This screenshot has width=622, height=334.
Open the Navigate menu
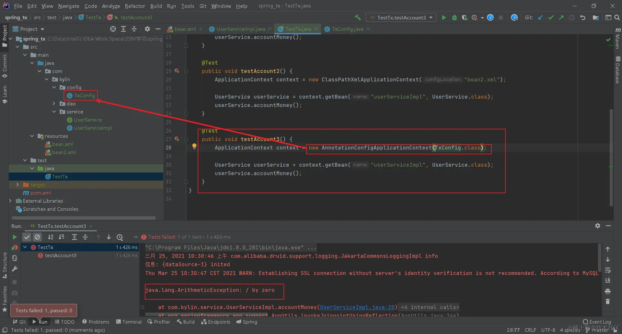(69, 6)
